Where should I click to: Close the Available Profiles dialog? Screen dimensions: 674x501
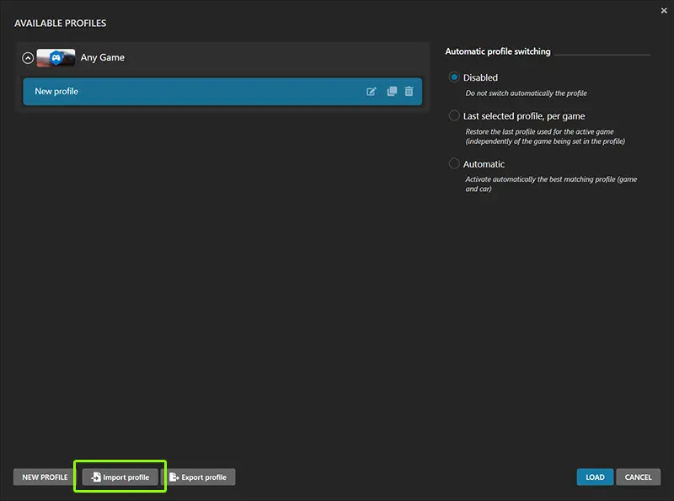663,10
